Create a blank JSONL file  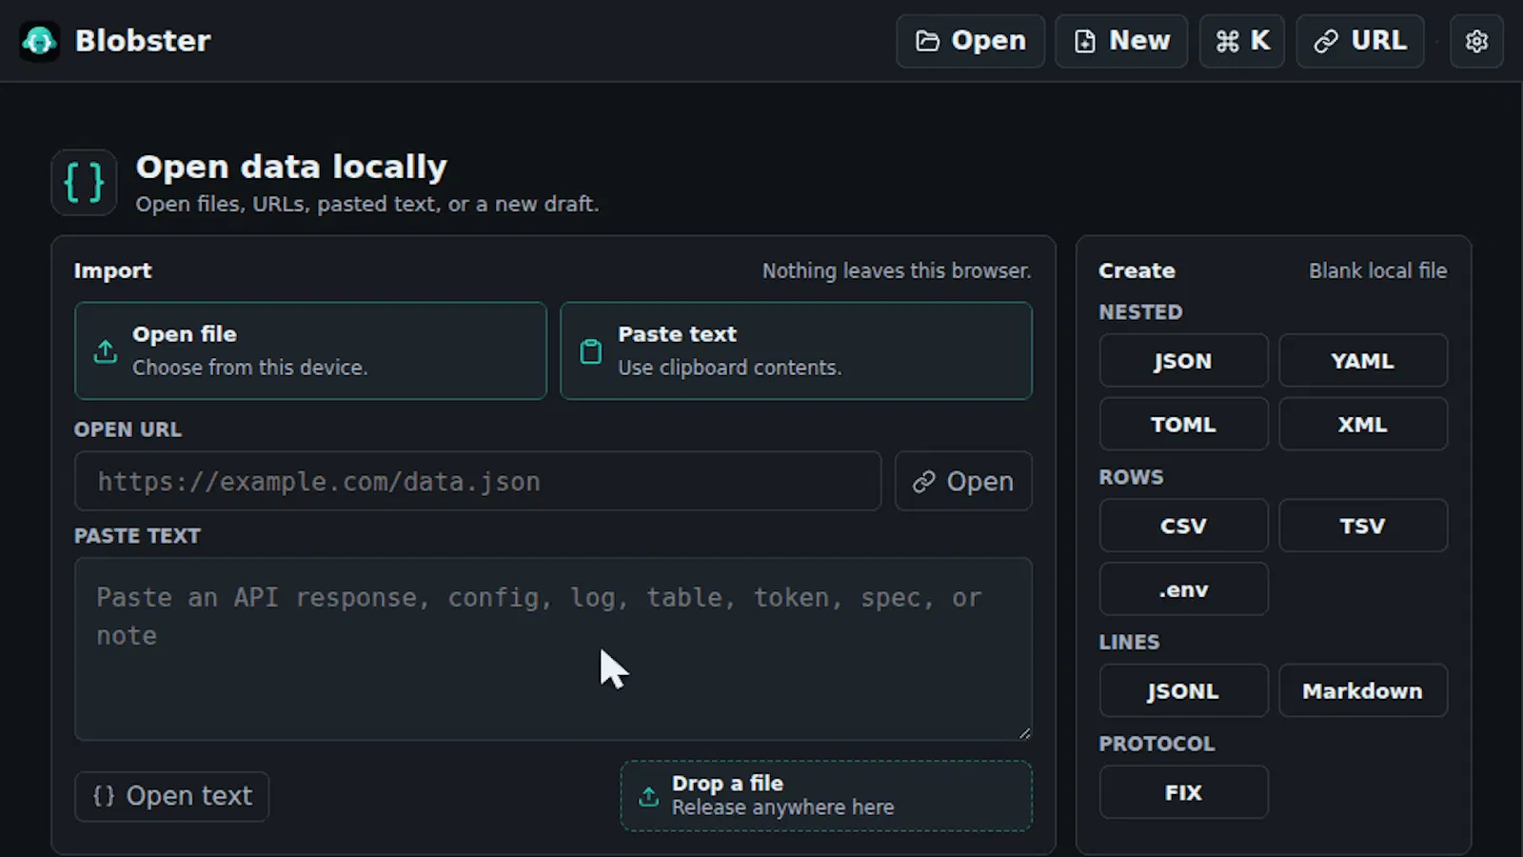(1183, 690)
